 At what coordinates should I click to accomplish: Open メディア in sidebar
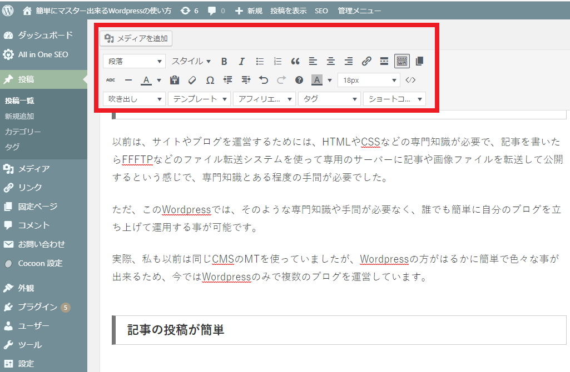[x=43, y=169]
